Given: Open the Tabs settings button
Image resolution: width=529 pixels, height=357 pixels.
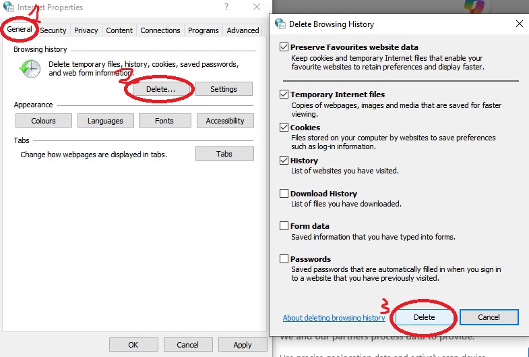Looking at the screenshot, I should coord(224,154).
